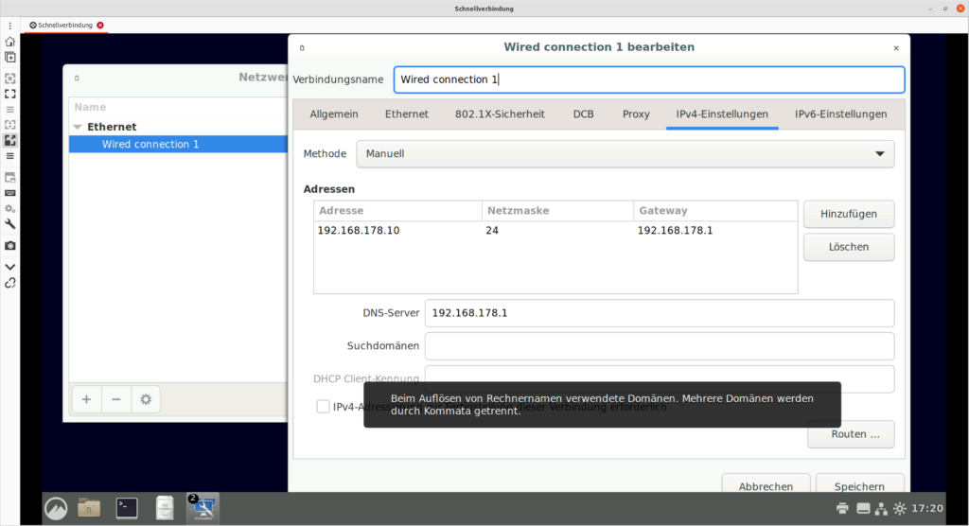
Task: Click the DHCP Client-Kennung field
Action: tap(660, 378)
